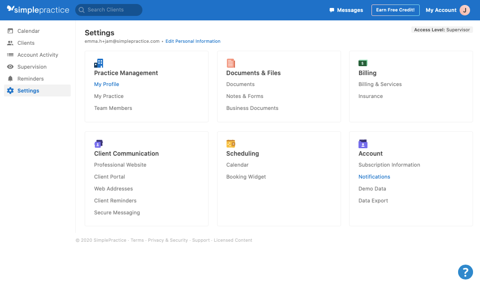Open Supervision in the sidebar
Viewport: 480px width, 285px height.
[x=37, y=67]
